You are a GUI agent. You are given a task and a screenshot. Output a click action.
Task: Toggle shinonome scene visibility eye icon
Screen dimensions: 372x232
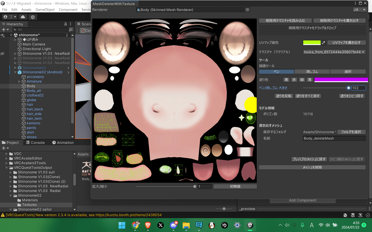click(2, 35)
